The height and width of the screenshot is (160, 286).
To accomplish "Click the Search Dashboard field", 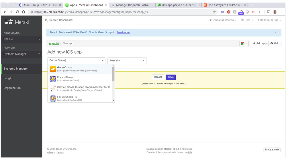I will point(61,20).
